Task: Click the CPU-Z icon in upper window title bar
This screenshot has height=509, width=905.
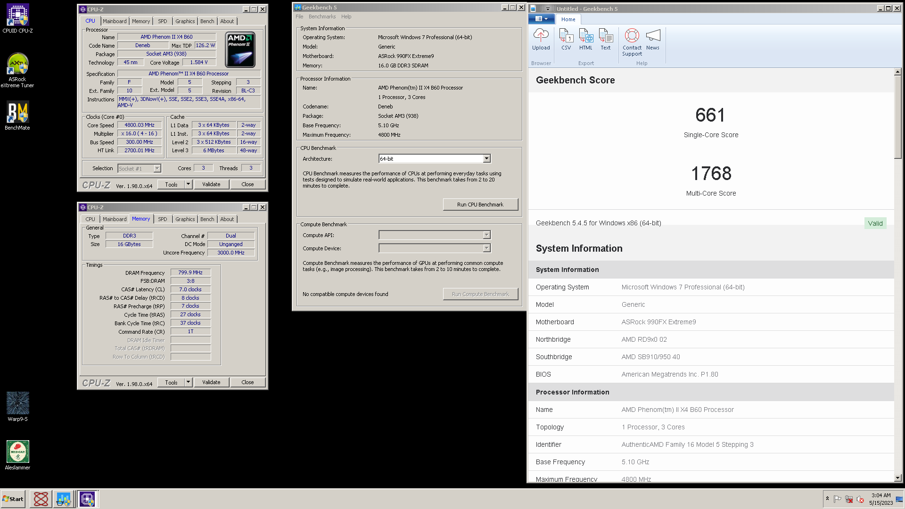Action: [83, 9]
